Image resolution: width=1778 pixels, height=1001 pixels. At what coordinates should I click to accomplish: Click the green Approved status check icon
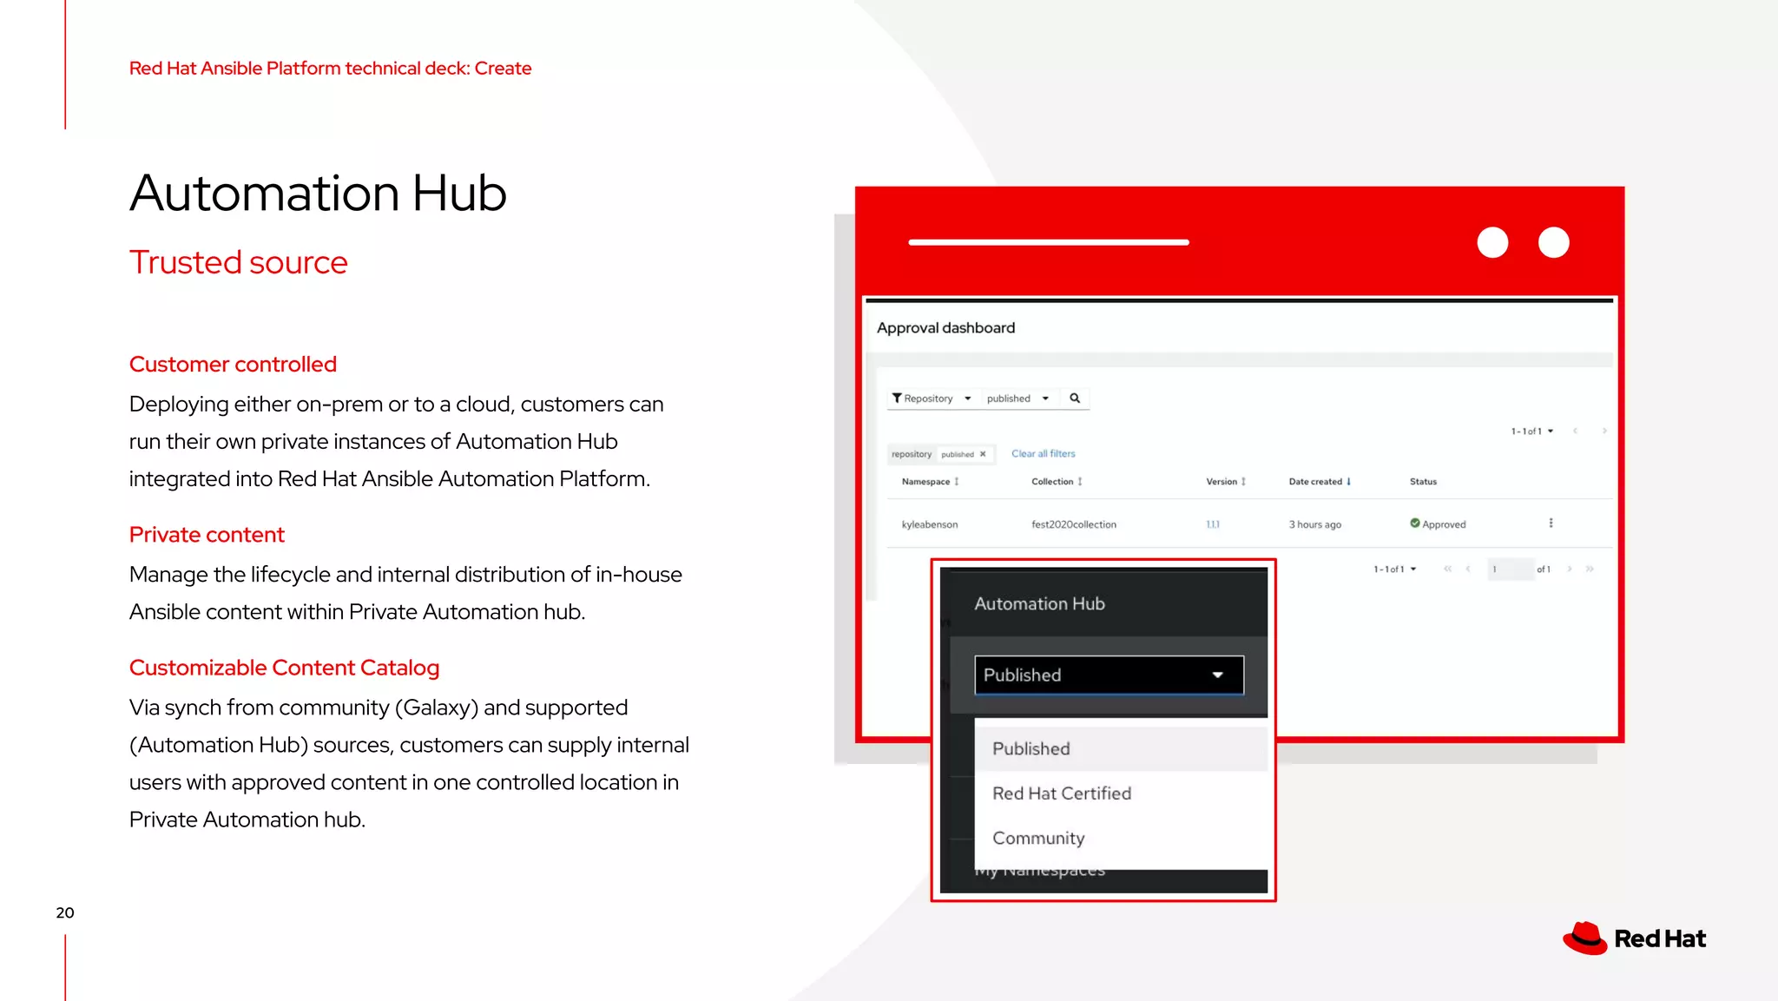point(1415,524)
